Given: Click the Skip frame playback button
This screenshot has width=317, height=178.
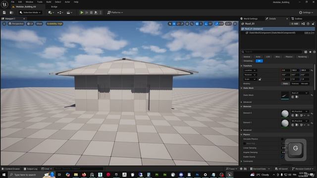Looking at the screenshot, I should point(87,12).
